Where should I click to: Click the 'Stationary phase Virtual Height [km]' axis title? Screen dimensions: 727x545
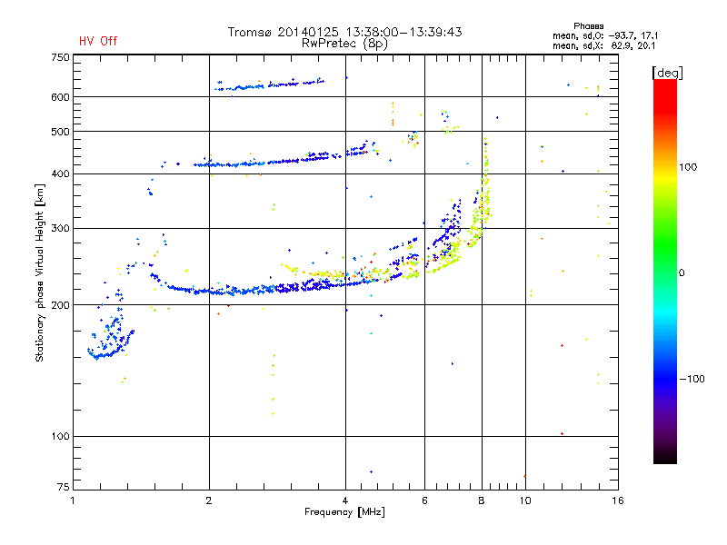[40, 272]
